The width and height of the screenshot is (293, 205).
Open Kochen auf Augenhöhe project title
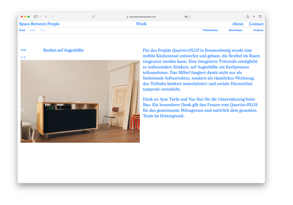pos(63,50)
